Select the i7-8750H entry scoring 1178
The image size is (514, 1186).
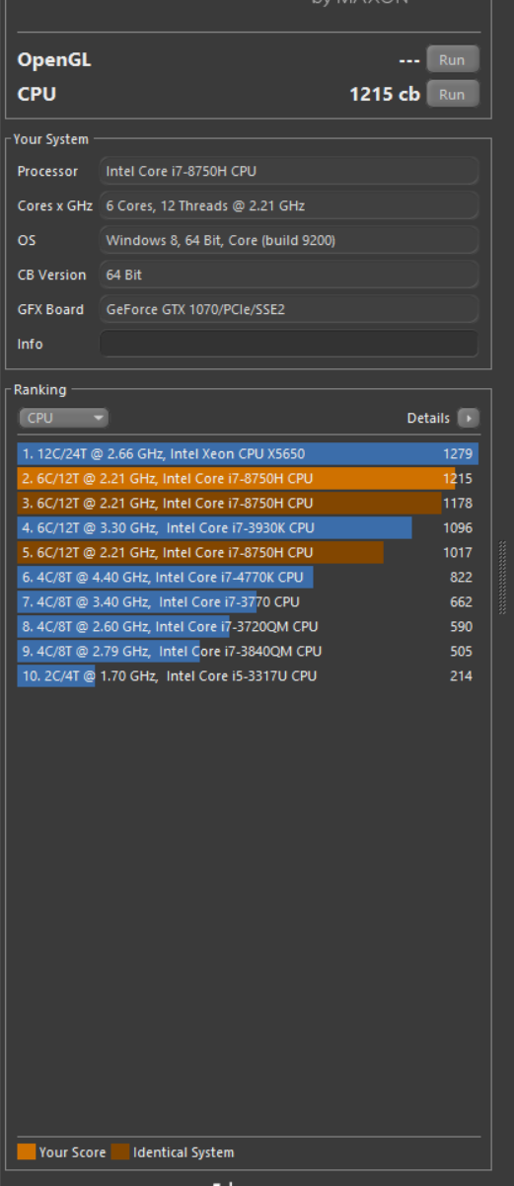[248, 504]
